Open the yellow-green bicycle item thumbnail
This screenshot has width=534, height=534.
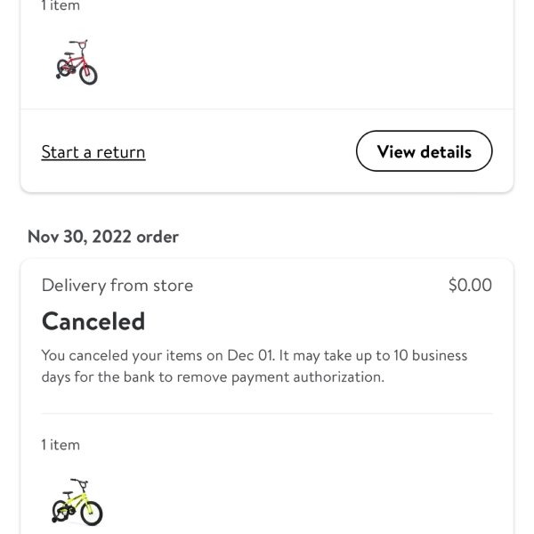[x=77, y=502]
